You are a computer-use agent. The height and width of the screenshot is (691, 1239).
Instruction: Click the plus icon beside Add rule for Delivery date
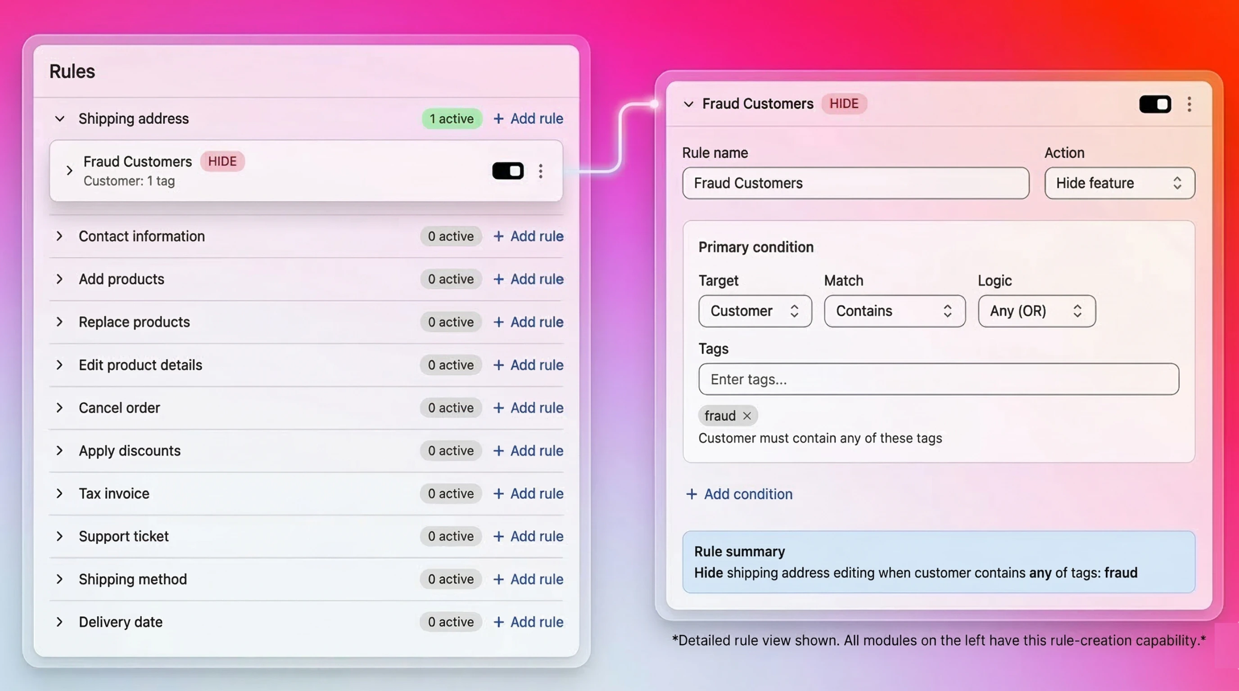point(499,621)
